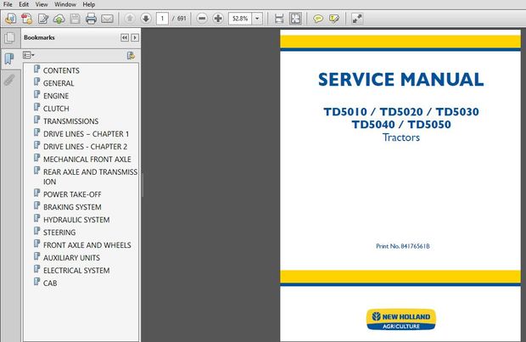Open the View menu
Viewport: 526px width, 342px height.
tap(42, 4)
